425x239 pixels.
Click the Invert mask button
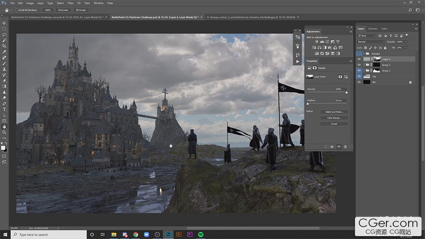coord(334,124)
